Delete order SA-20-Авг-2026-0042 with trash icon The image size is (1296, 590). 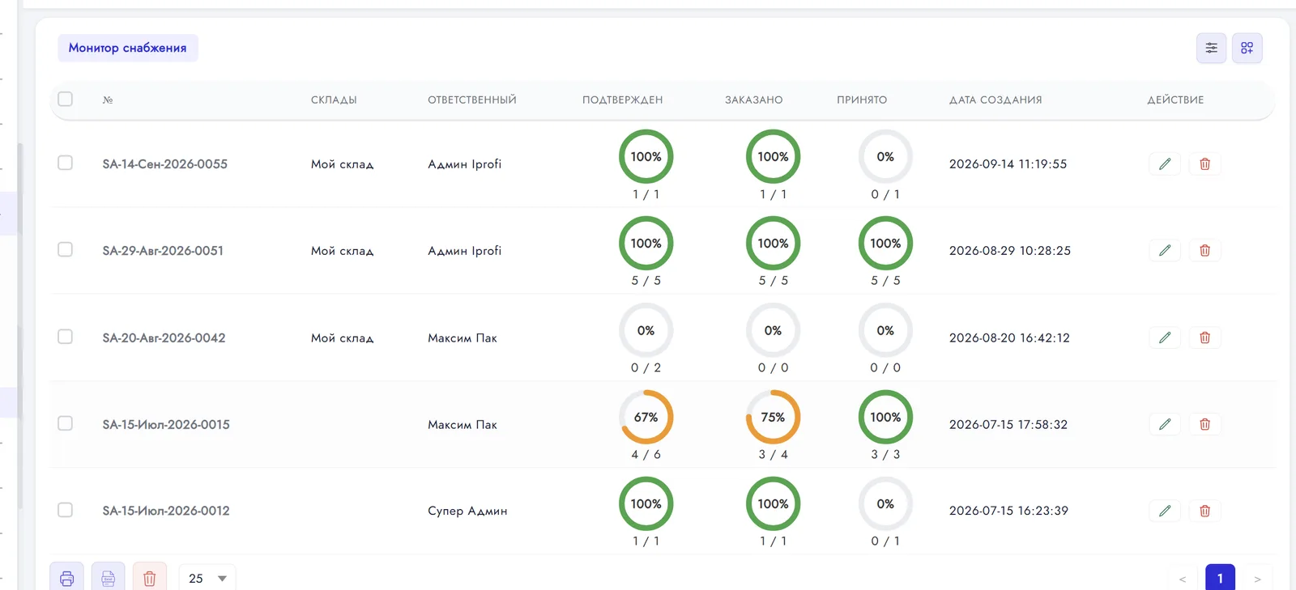coord(1204,337)
